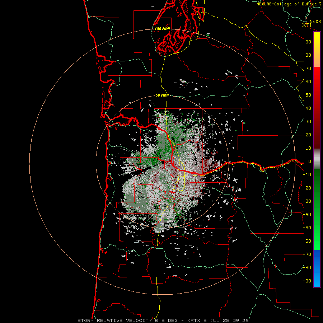Viewport: 323px width, 323px height.
Task: Pick the bright green segment of the color bar
Action: pyautogui.click(x=317, y=210)
